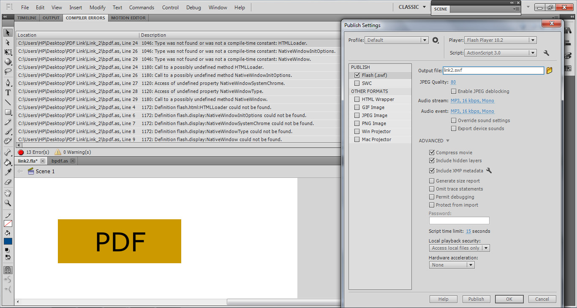Enable Permit debugging option
The width and height of the screenshot is (577, 308).
point(432,197)
